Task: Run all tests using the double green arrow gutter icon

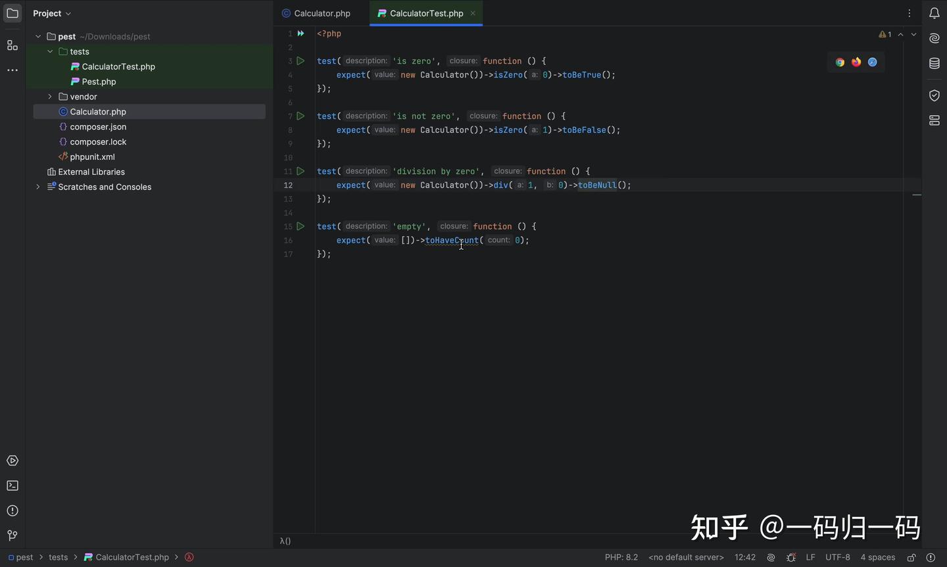Action: coord(301,34)
